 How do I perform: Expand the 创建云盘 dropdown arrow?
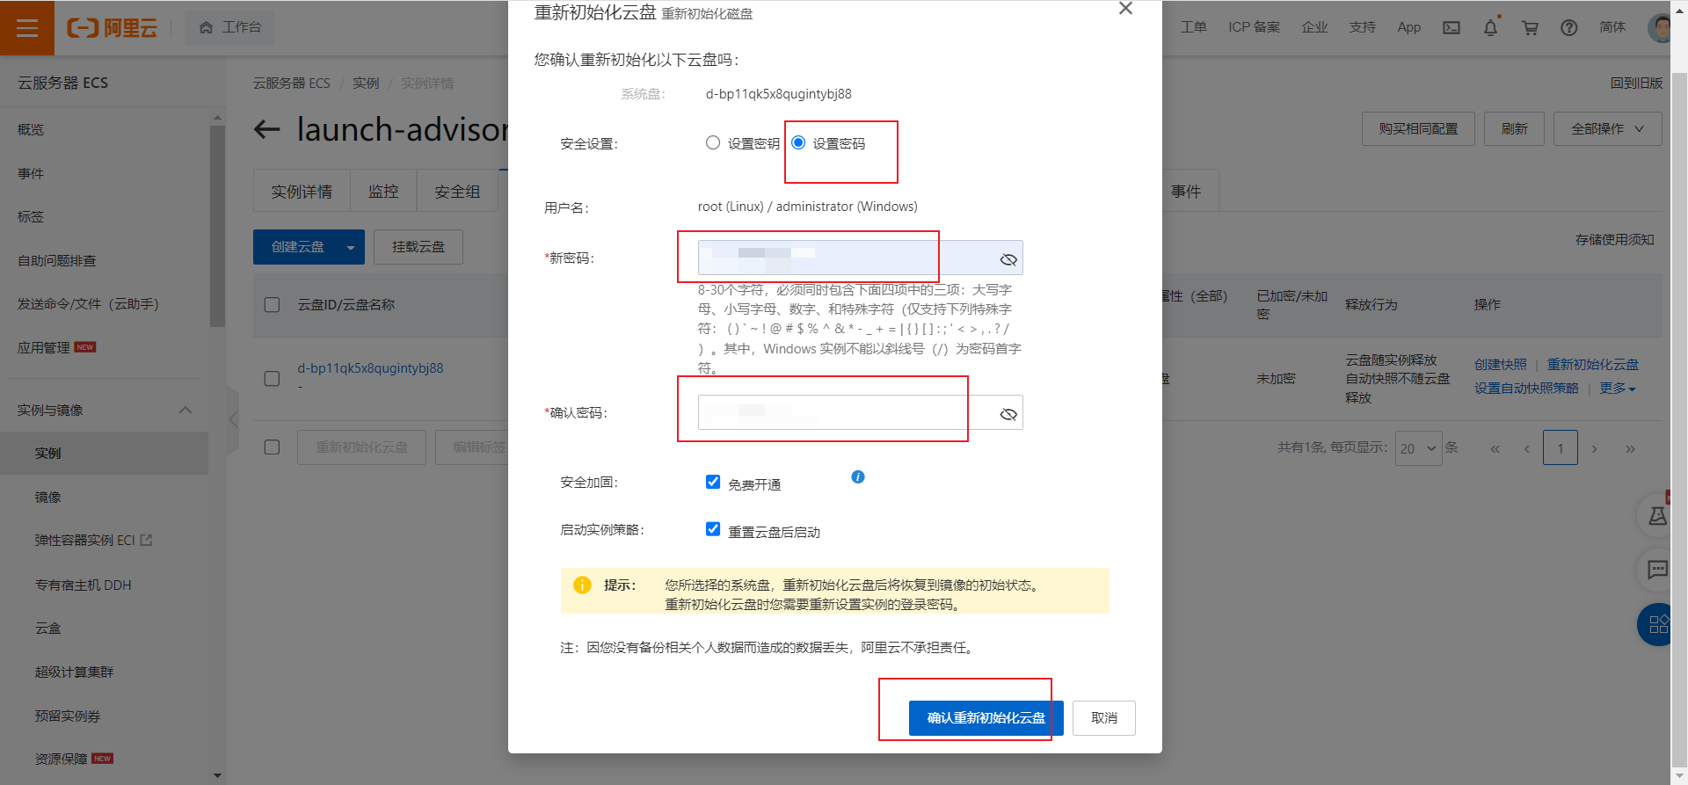(x=351, y=248)
